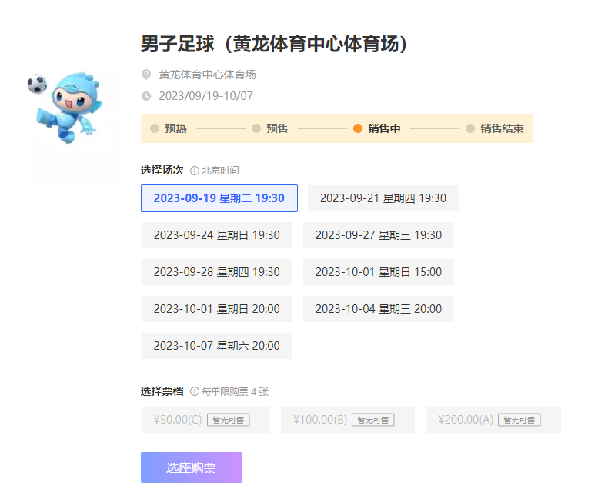The width and height of the screenshot is (598, 485).
Task: Click the date range 2023/09/19-10/07
Action: [206, 96]
